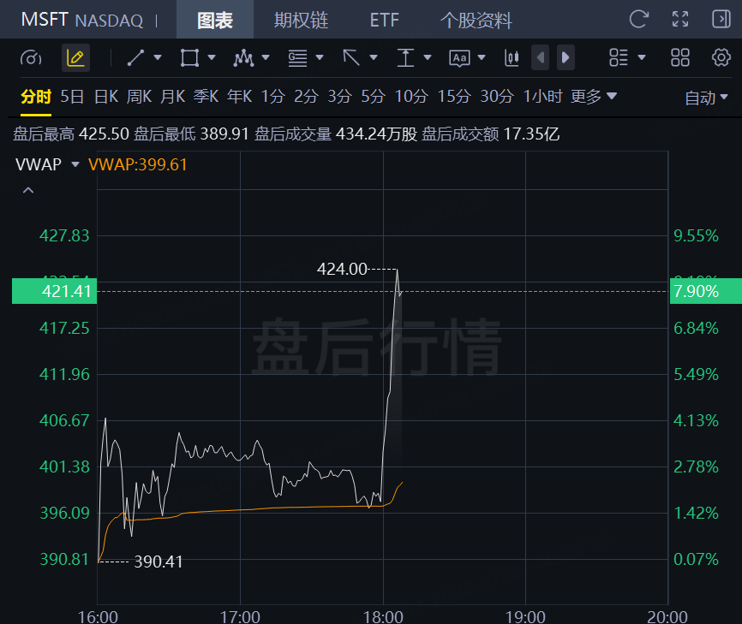
Task: Open the list layout dropdown arrow
Action: coord(642,57)
